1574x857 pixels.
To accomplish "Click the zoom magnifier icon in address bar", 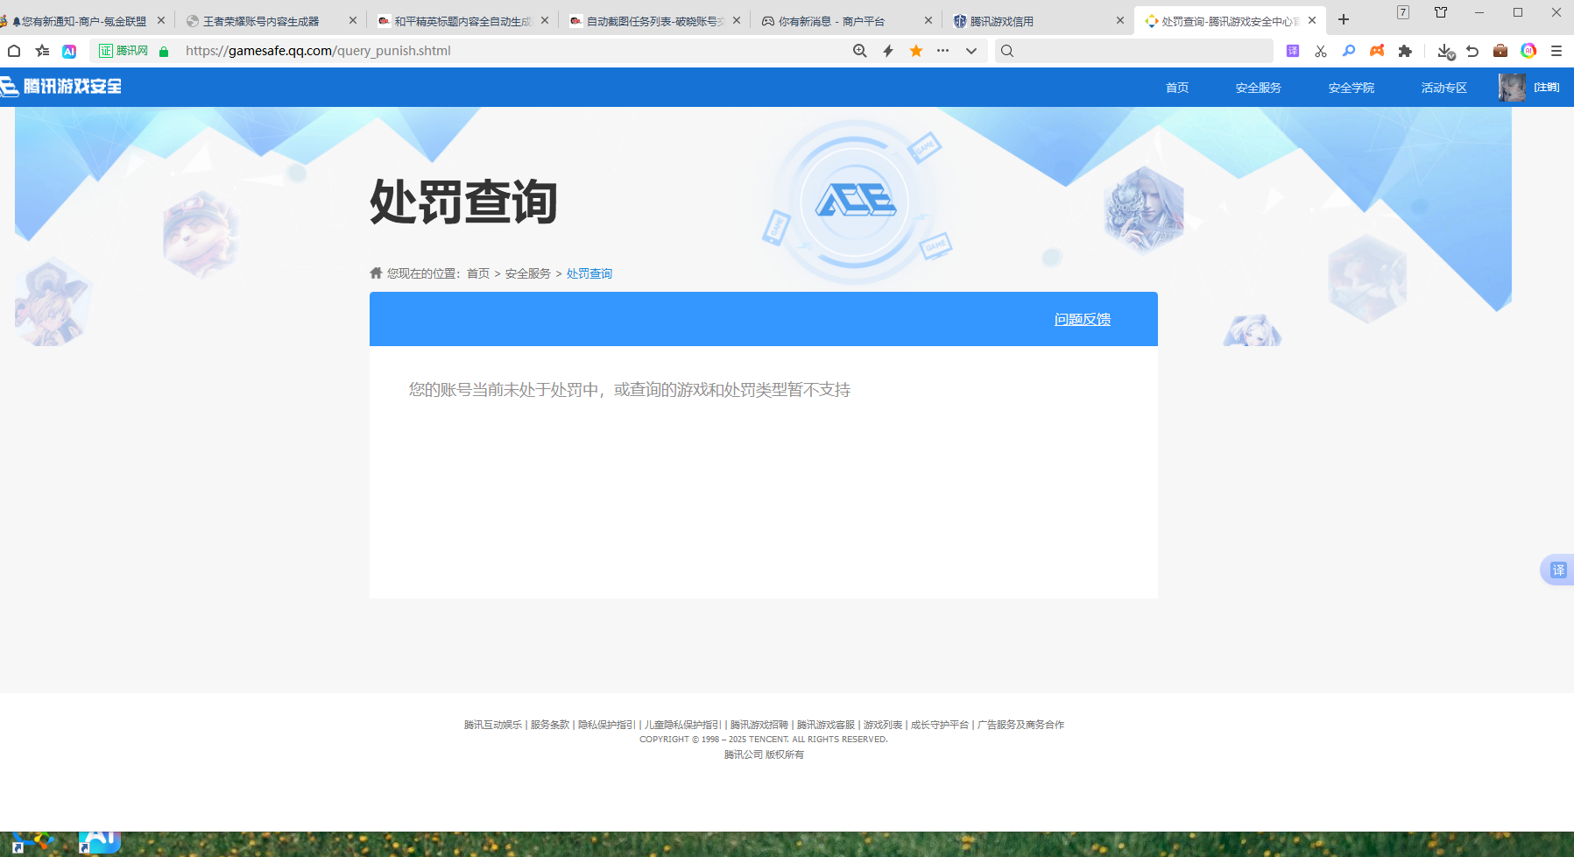I will (860, 51).
